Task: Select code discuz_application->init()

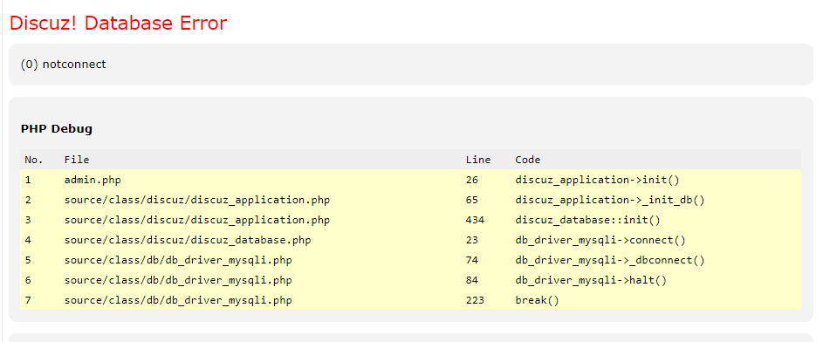Action: pyautogui.click(x=597, y=180)
